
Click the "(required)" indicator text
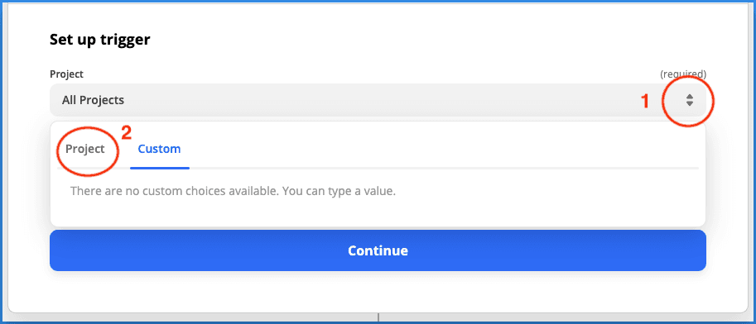click(x=682, y=74)
